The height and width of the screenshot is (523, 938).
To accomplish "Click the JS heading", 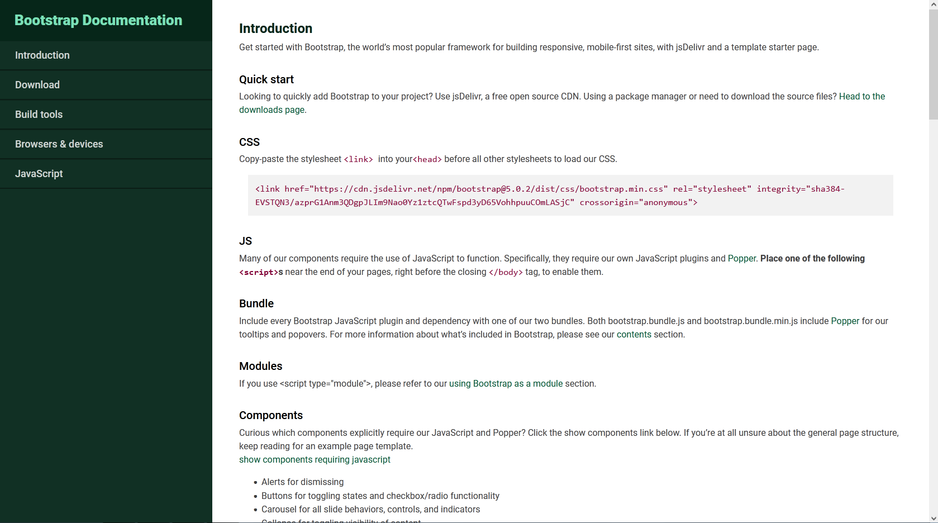I will click(245, 241).
